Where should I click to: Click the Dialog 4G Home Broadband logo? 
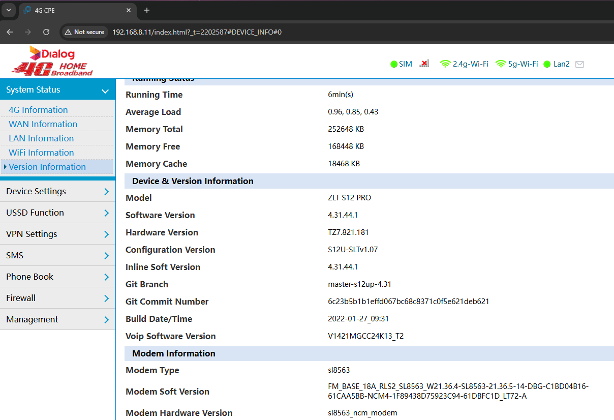pyautogui.click(x=52, y=61)
